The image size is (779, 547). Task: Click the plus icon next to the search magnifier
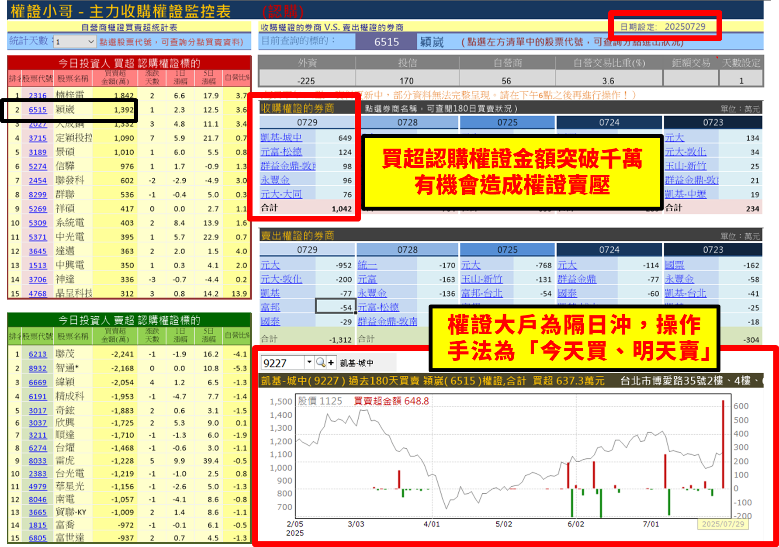coord(331,363)
